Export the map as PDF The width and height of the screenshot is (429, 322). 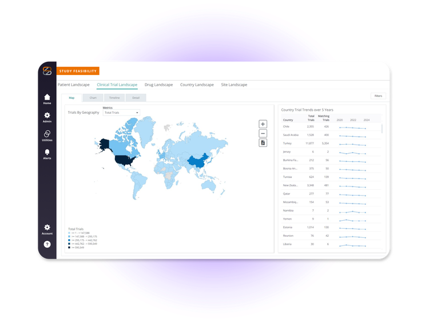point(263,143)
